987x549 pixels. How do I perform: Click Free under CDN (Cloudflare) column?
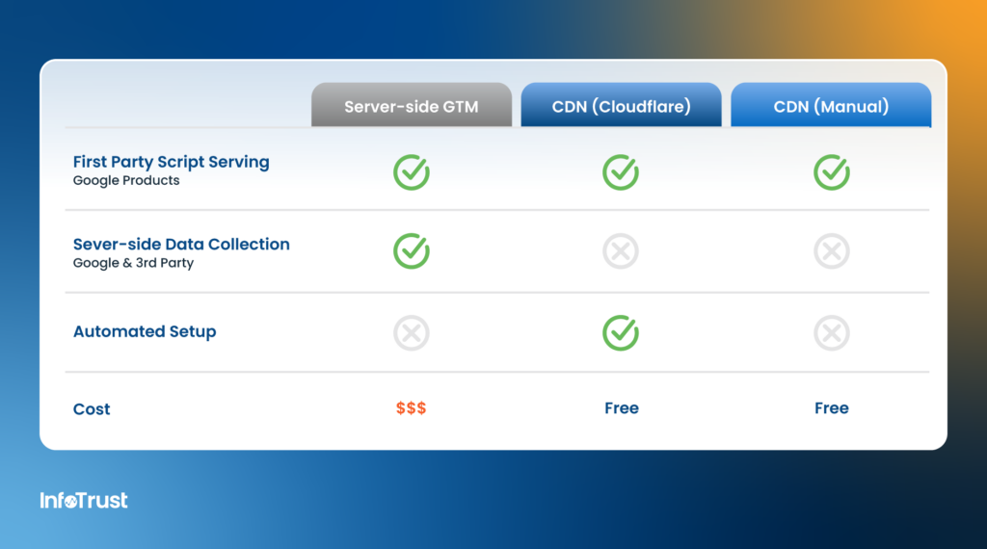tap(621, 408)
